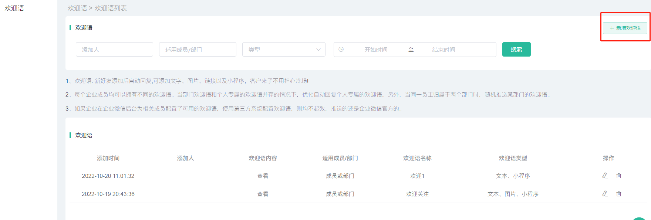
Task: Edit the 欢迎关注 welcome message row
Action: [605, 194]
